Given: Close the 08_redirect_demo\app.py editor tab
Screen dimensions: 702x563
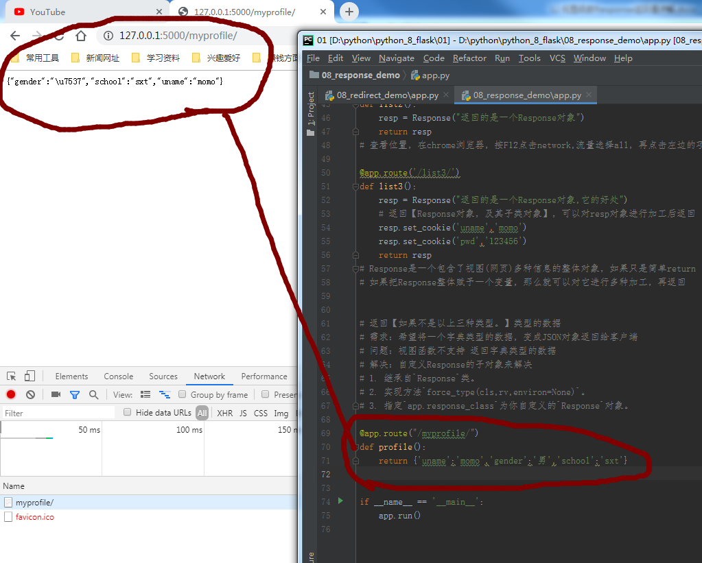Looking at the screenshot, I should (x=446, y=95).
